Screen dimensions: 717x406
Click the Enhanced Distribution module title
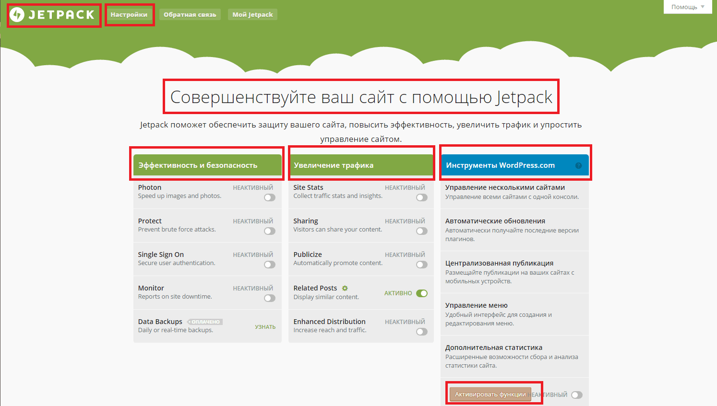pyautogui.click(x=330, y=322)
